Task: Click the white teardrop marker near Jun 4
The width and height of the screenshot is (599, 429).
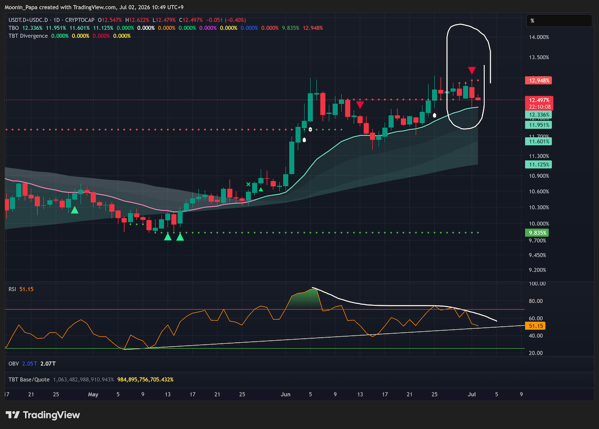Action: (304, 140)
